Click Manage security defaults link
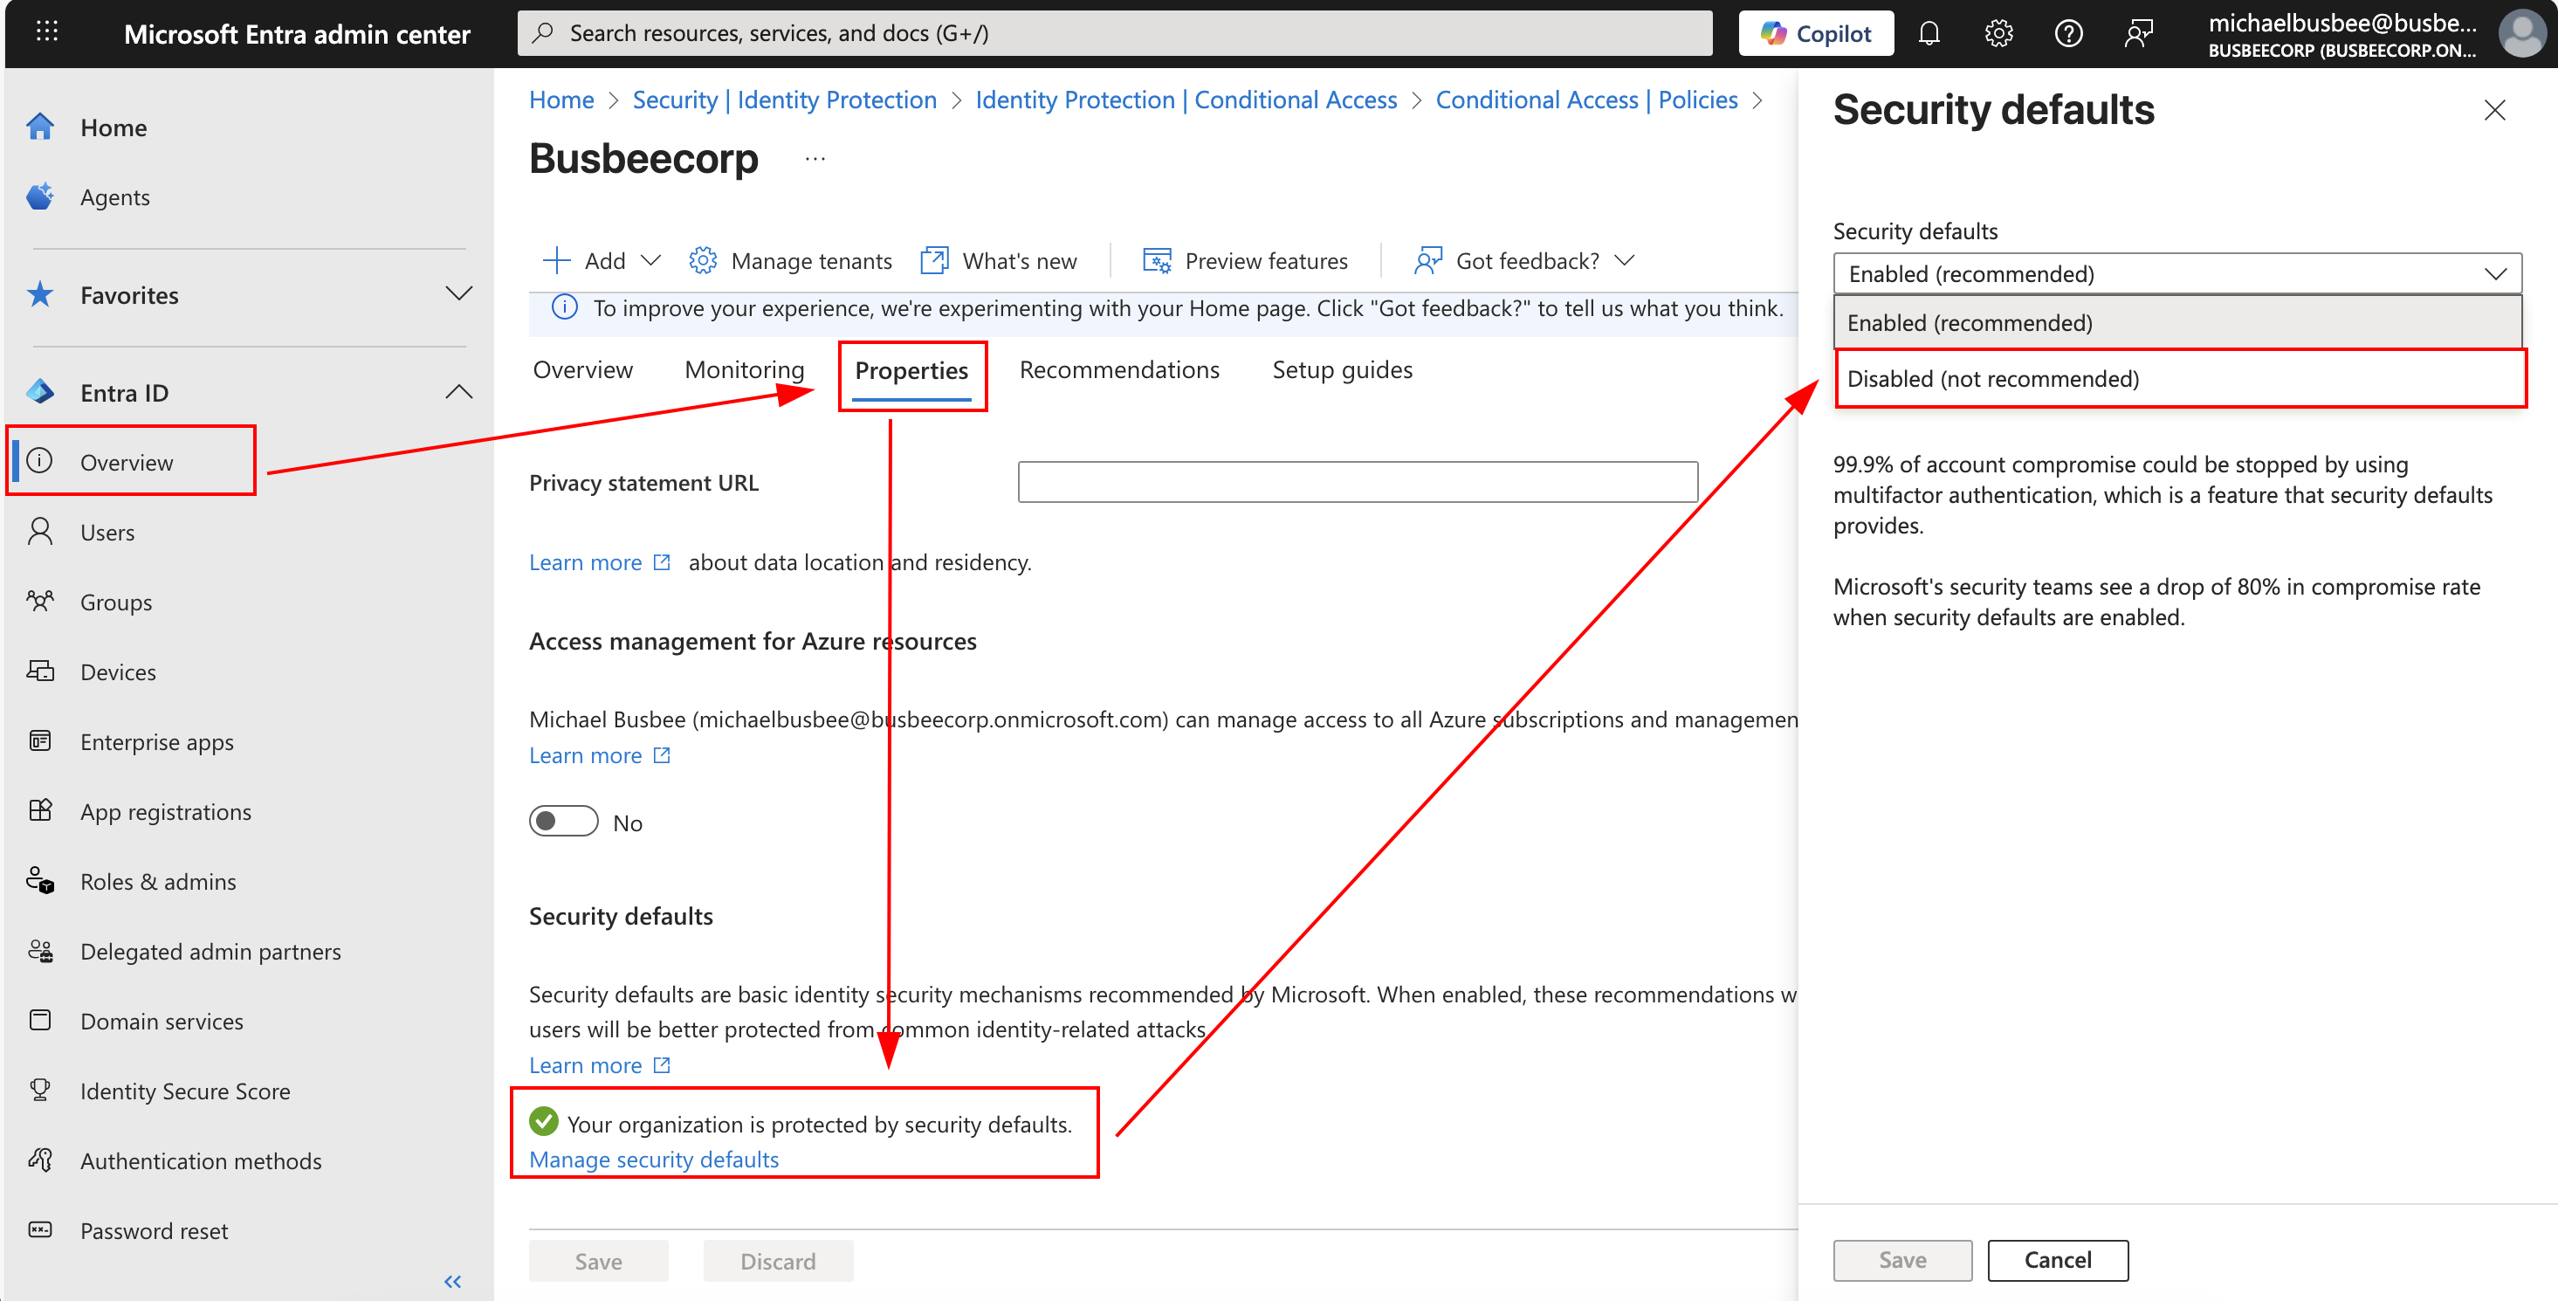The height and width of the screenshot is (1301, 2558). [653, 1159]
